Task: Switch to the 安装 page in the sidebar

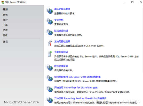Action: point(5,15)
